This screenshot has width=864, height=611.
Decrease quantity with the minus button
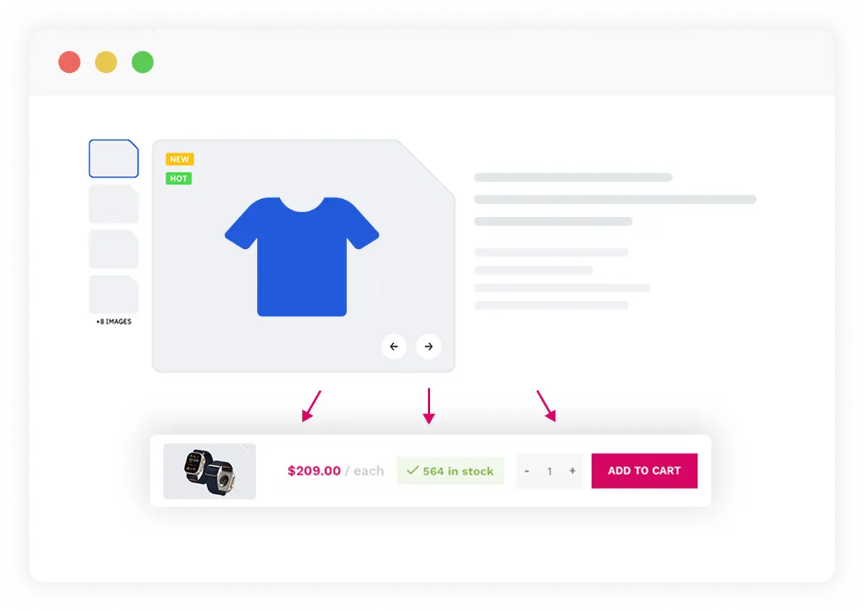527,471
